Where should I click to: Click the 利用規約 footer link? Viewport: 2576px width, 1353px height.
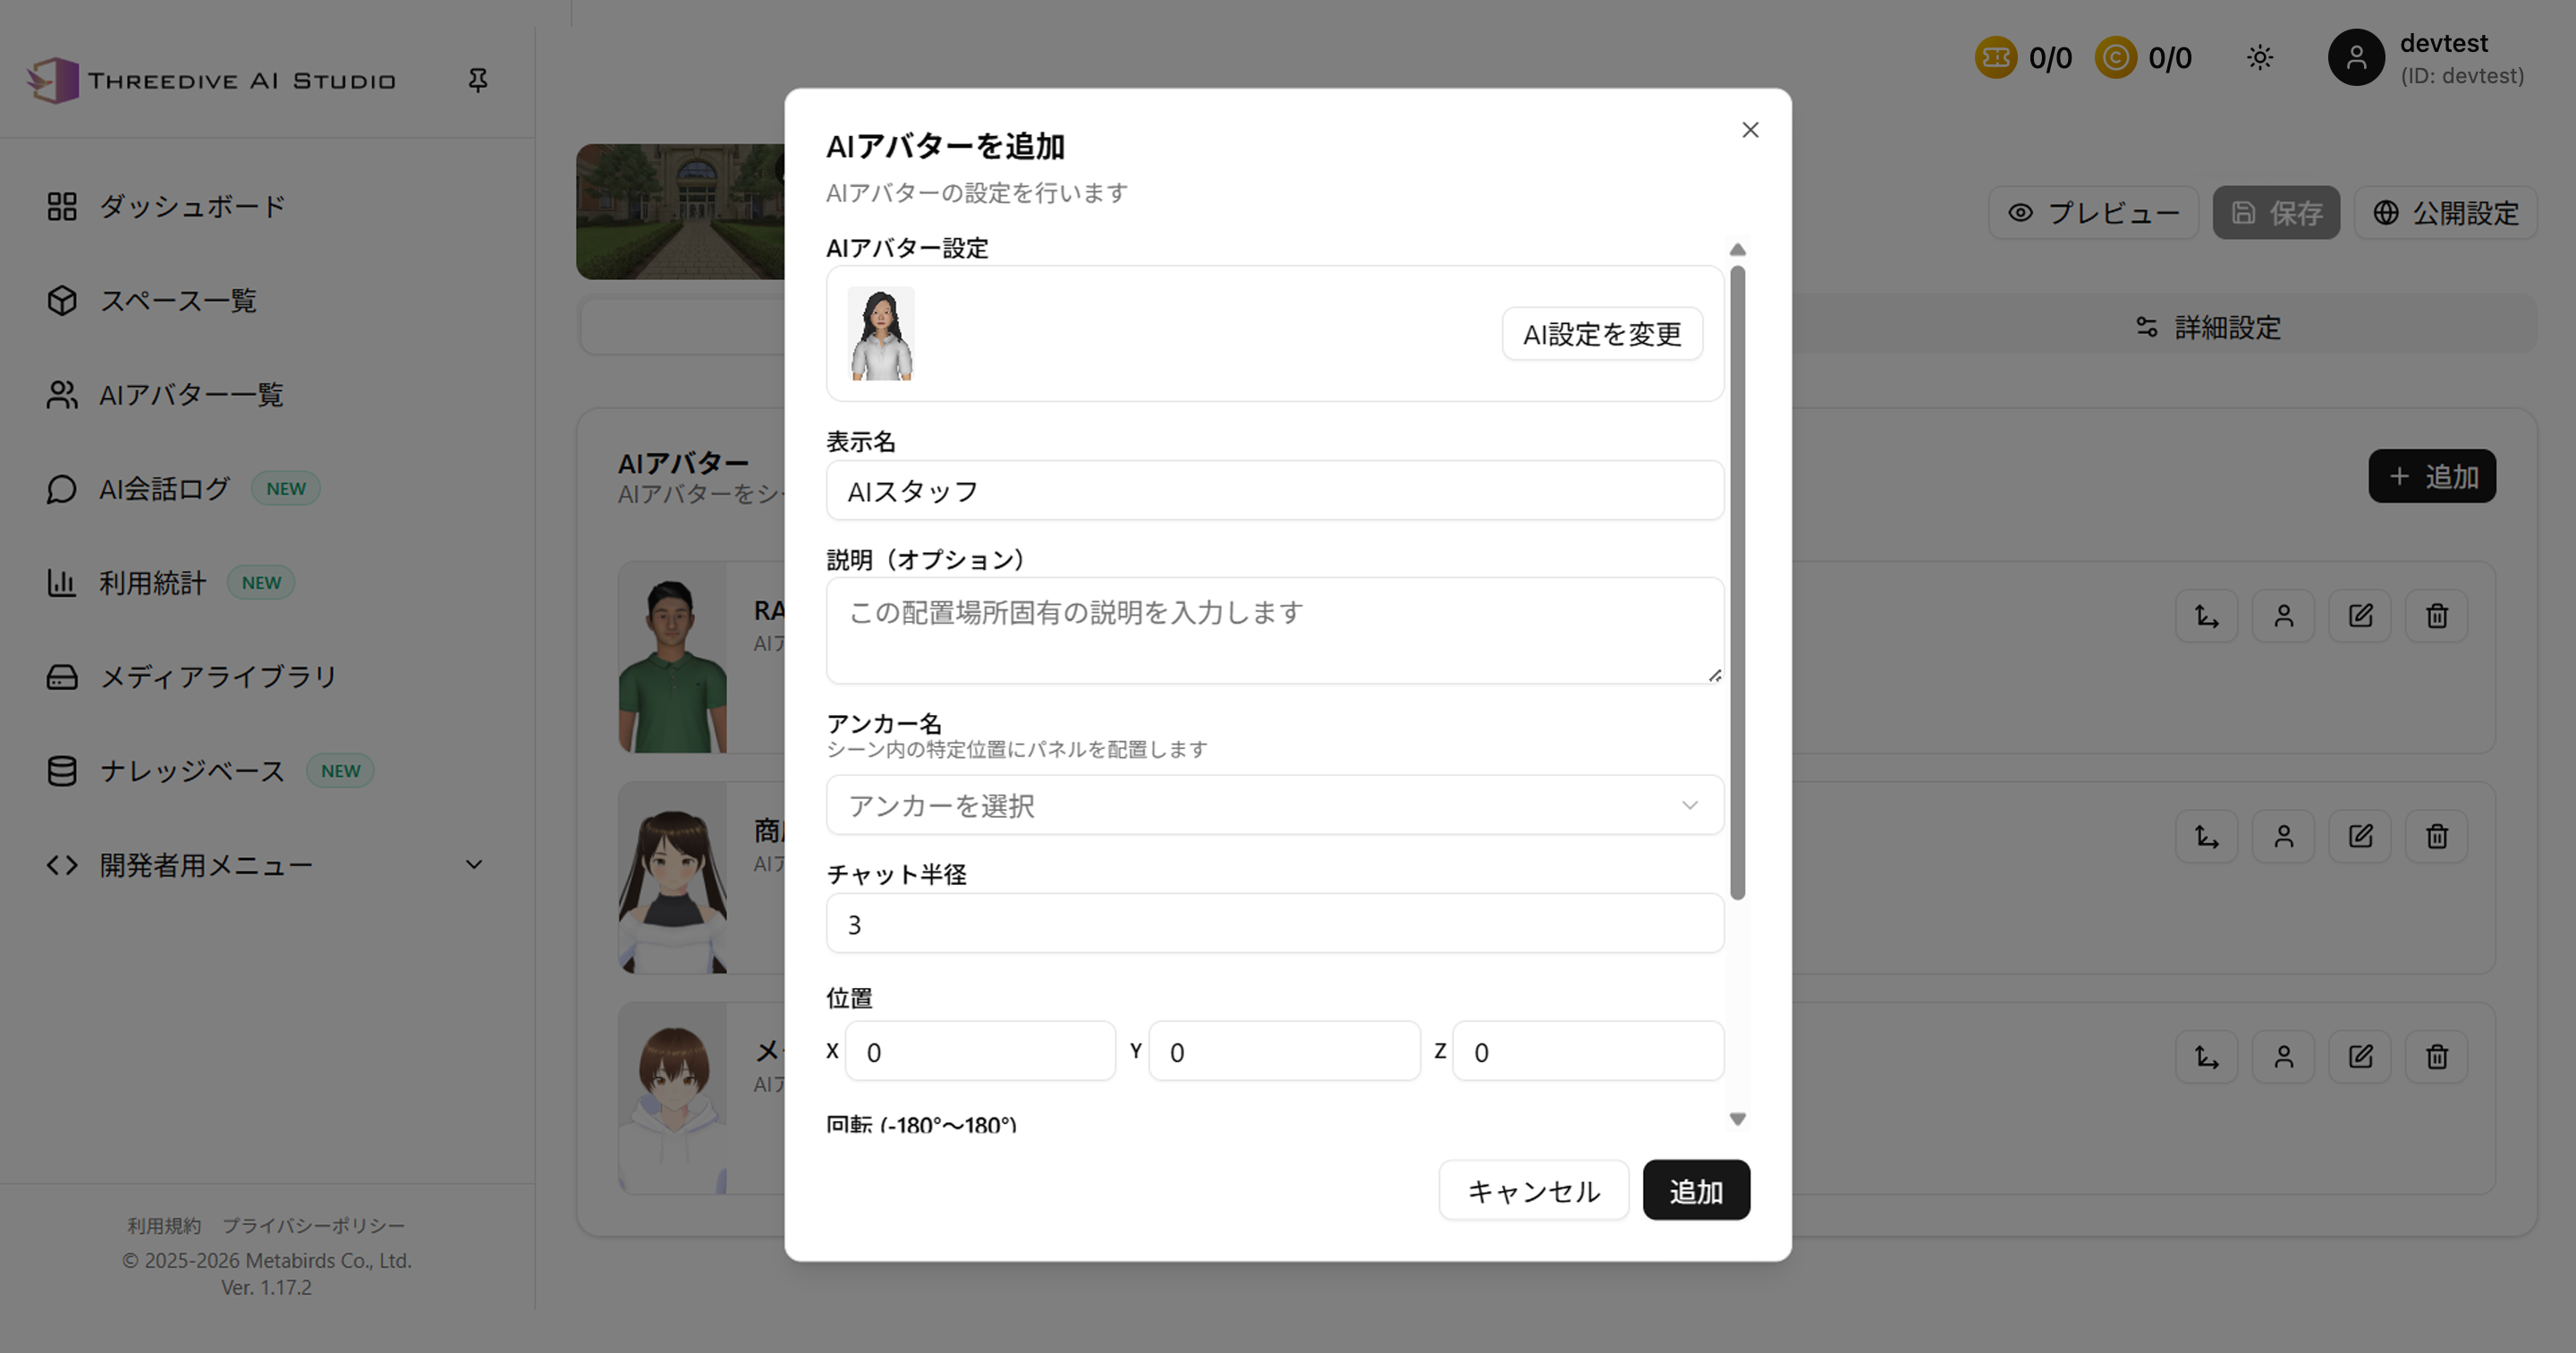click(x=164, y=1226)
